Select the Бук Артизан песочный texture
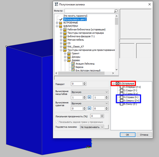Image resolution: width=159 pixels, height=157 pixels. point(88,70)
